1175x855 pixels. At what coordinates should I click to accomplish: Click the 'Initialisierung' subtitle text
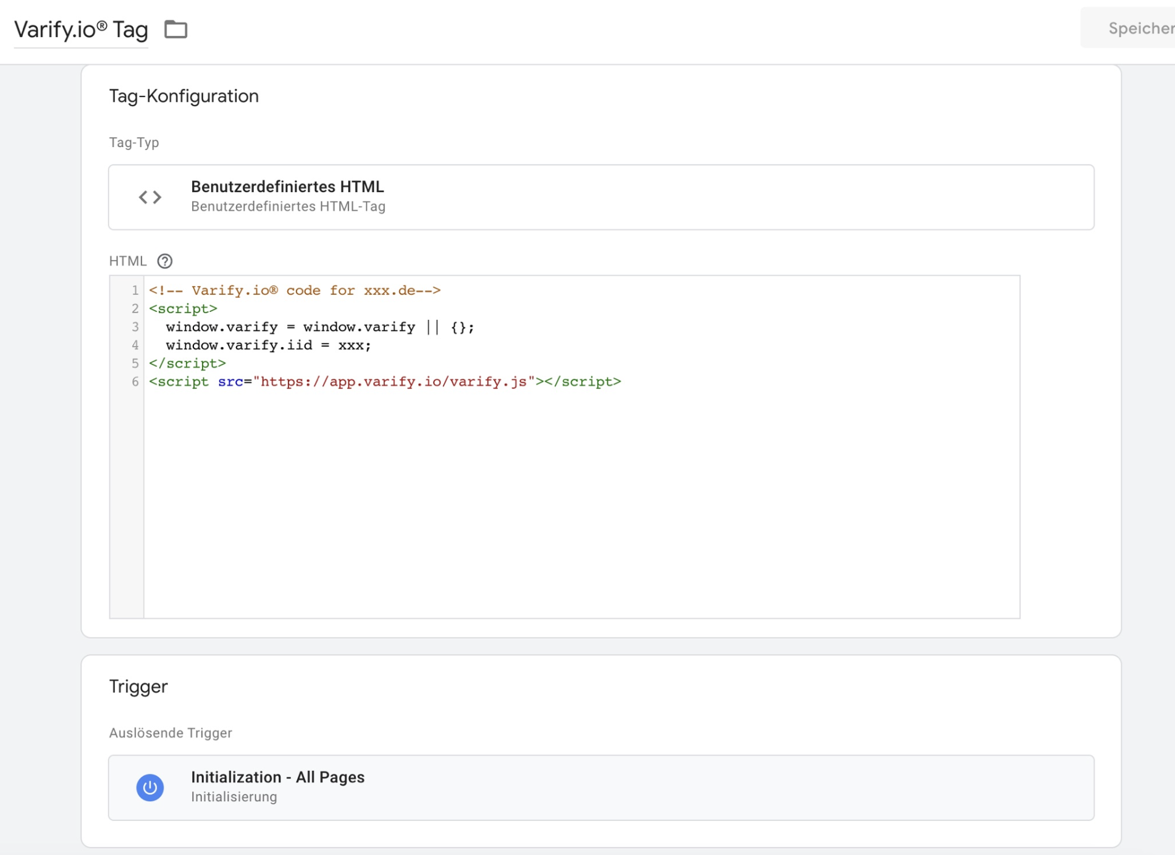coord(234,797)
